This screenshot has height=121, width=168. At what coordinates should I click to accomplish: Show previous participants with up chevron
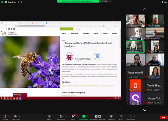(145, 9)
